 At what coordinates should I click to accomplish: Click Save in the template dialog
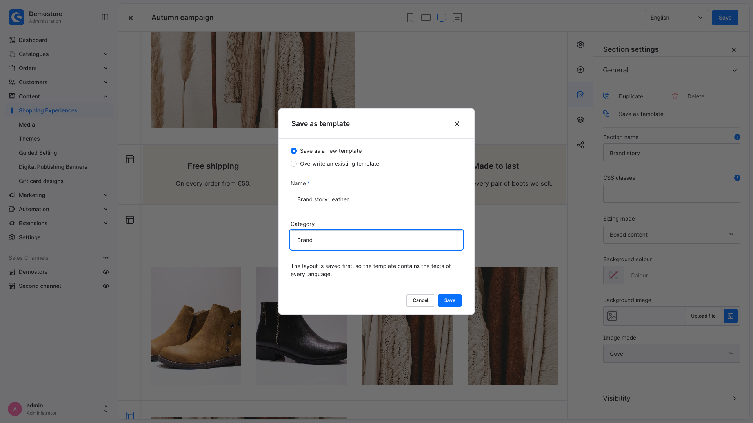click(x=449, y=300)
